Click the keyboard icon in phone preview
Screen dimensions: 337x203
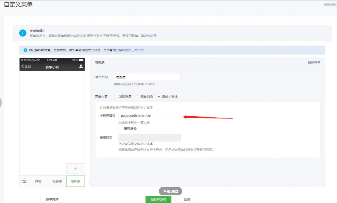coord(24,181)
